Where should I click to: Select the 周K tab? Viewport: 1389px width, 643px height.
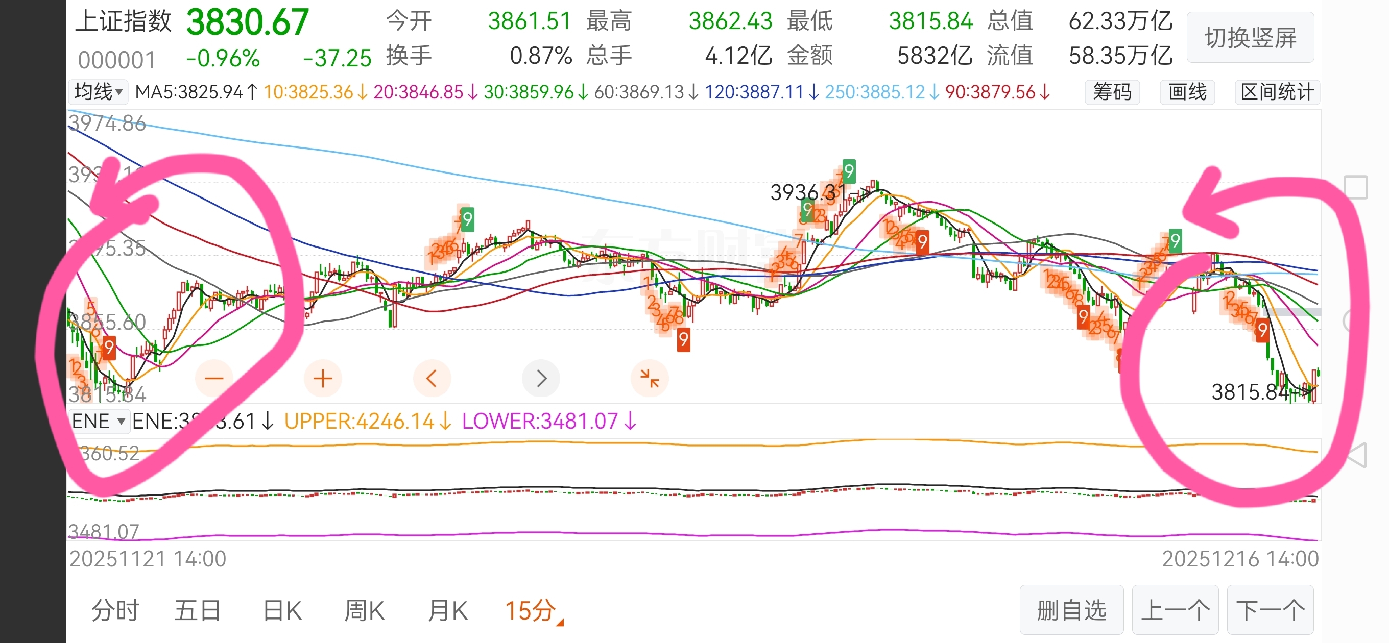click(365, 611)
